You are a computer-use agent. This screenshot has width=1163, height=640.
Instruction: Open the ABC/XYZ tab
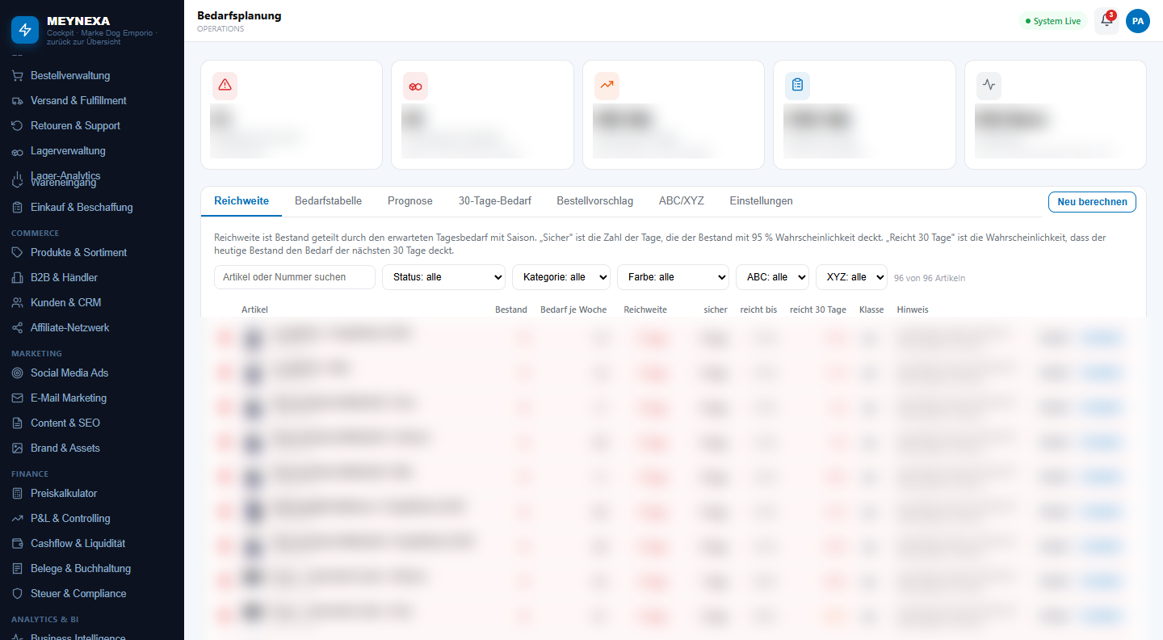[x=682, y=201]
